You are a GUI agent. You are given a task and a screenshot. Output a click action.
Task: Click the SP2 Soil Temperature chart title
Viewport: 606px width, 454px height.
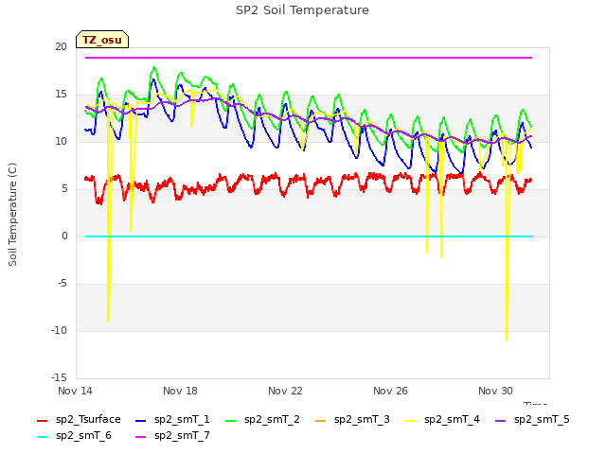click(x=303, y=10)
